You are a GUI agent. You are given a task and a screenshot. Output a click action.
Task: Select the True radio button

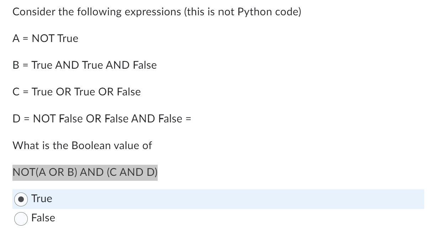(21, 200)
